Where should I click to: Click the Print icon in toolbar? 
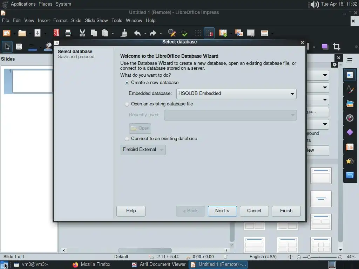[x=68, y=33]
